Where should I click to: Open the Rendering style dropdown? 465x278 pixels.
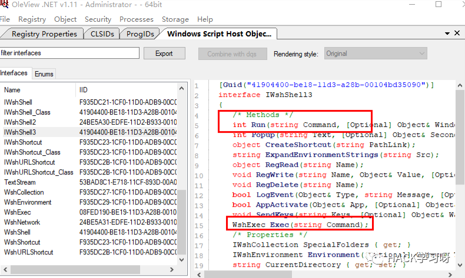(376, 53)
